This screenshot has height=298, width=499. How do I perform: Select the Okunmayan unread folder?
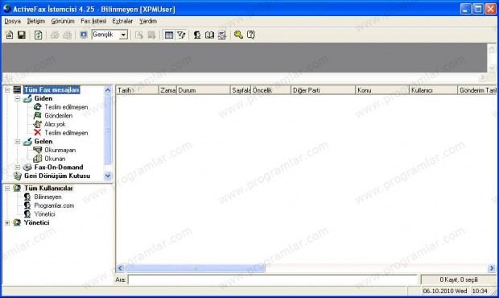click(x=60, y=150)
